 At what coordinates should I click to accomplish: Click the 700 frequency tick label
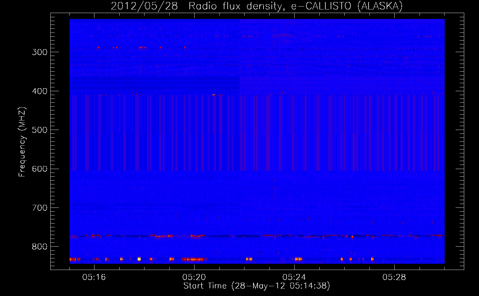point(40,208)
